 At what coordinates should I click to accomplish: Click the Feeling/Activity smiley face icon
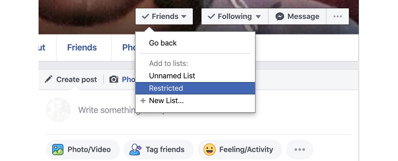point(209,150)
